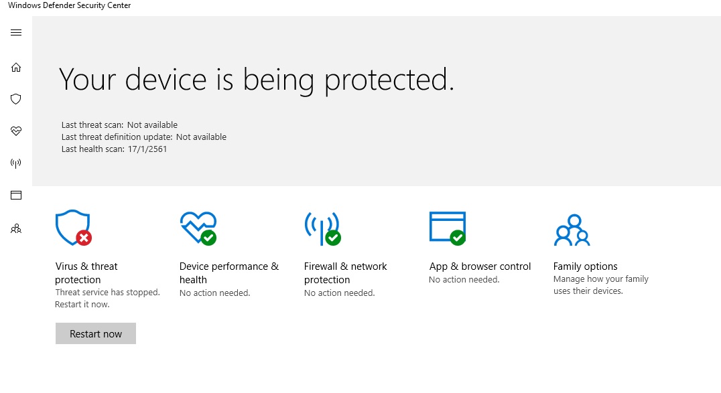The image size is (721, 393).
Task: Open Virus & threat protection from the sidebar shield icon
Action: tap(15, 99)
